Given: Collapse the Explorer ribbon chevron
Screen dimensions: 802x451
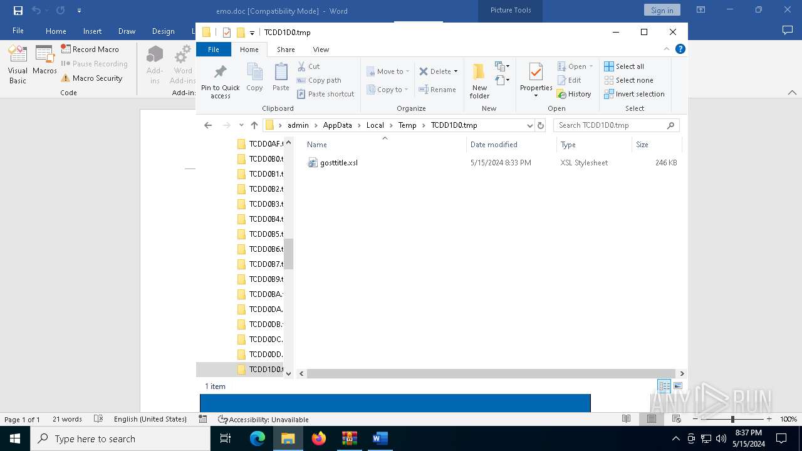Looking at the screenshot, I should pyautogui.click(x=667, y=49).
